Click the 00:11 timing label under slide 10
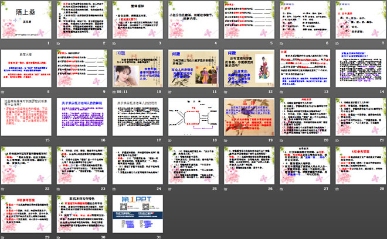The height and width of the screenshot is (239, 387). click(122, 92)
